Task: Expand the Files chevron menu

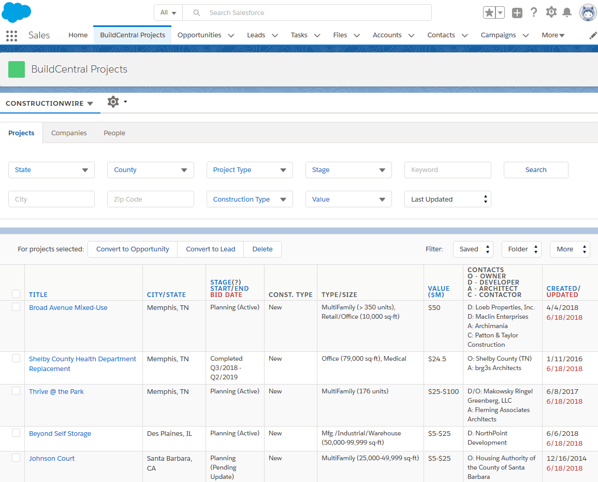Action: coord(357,35)
